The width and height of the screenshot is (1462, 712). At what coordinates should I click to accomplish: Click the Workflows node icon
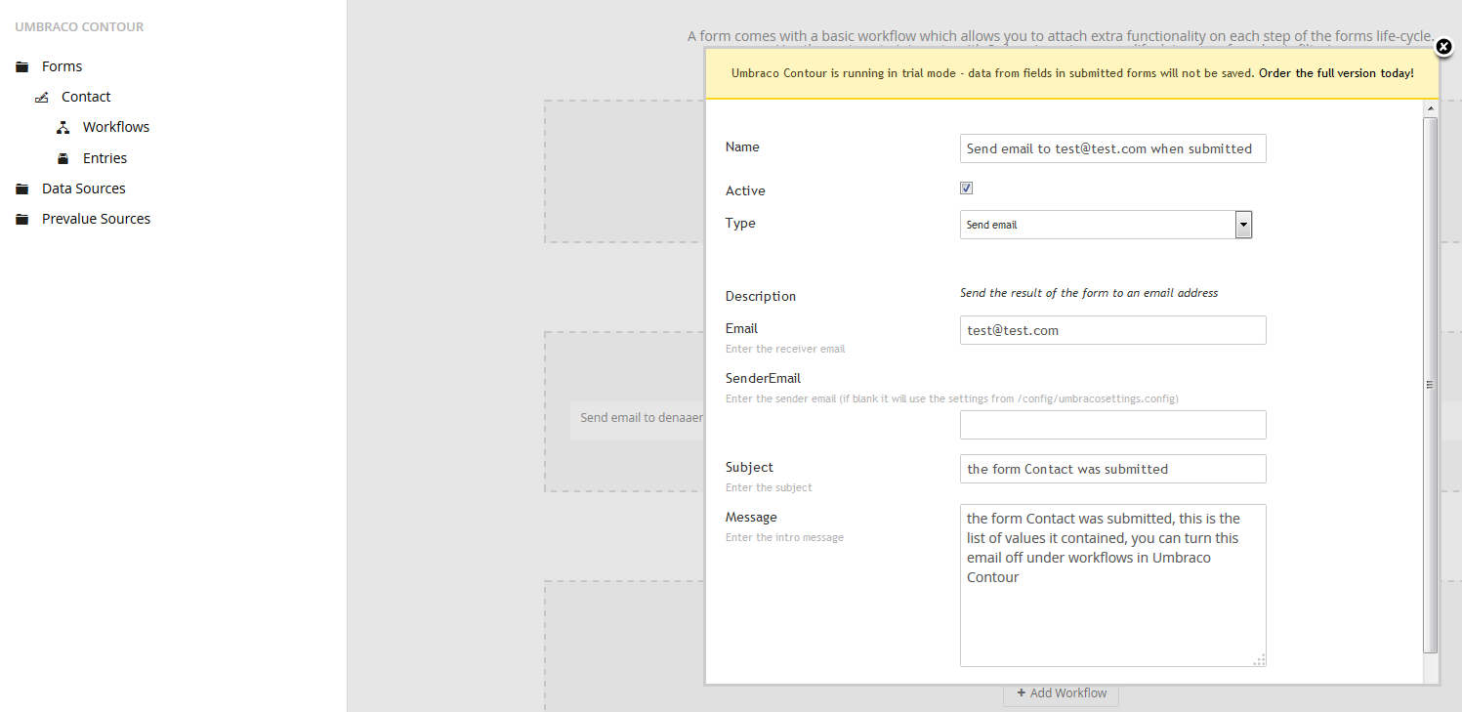pyautogui.click(x=63, y=128)
